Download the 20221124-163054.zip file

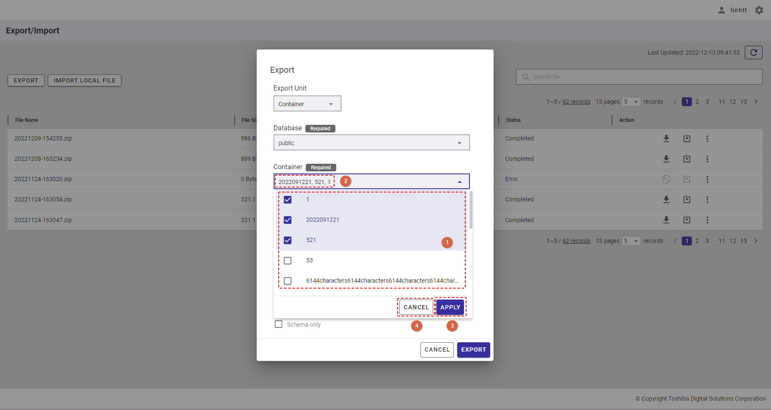[666, 200]
